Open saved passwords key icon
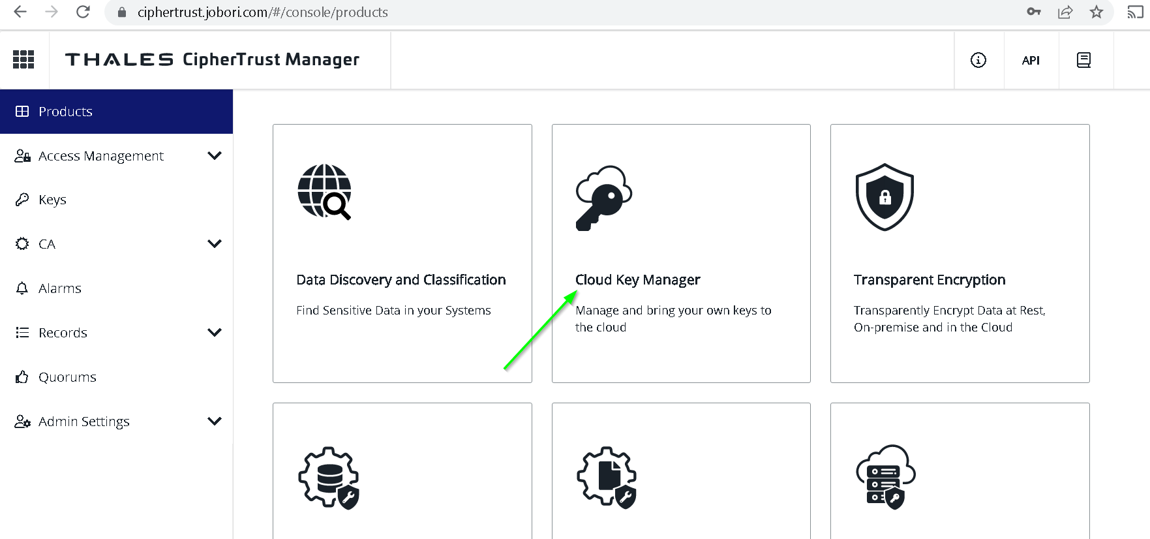The width and height of the screenshot is (1150, 539). point(1034,12)
